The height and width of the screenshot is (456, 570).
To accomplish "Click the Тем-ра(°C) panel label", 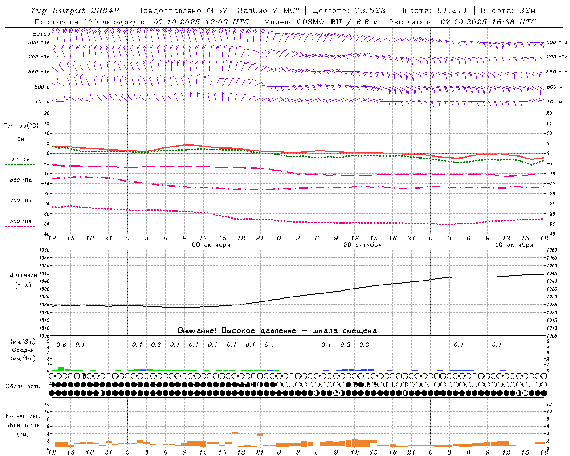I will pos(21,126).
